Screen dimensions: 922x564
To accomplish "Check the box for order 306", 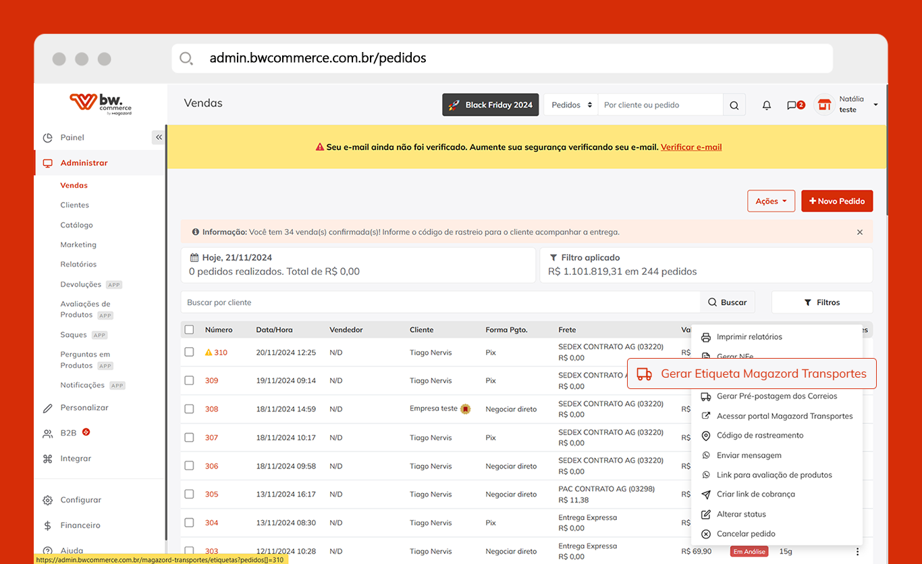I will click(x=189, y=466).
